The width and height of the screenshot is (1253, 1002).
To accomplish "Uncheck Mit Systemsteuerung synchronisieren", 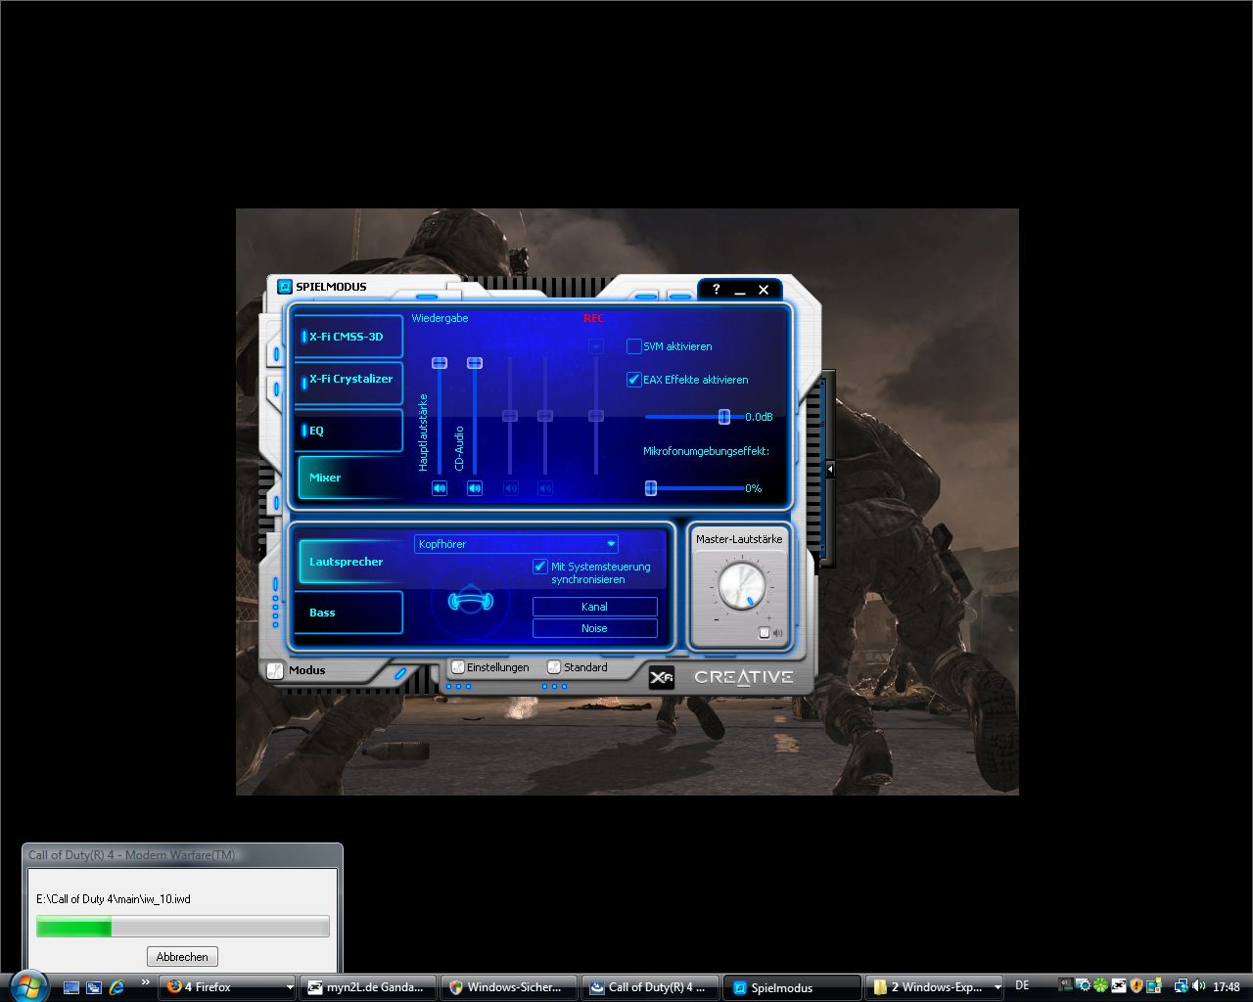I will coord(539,567).
